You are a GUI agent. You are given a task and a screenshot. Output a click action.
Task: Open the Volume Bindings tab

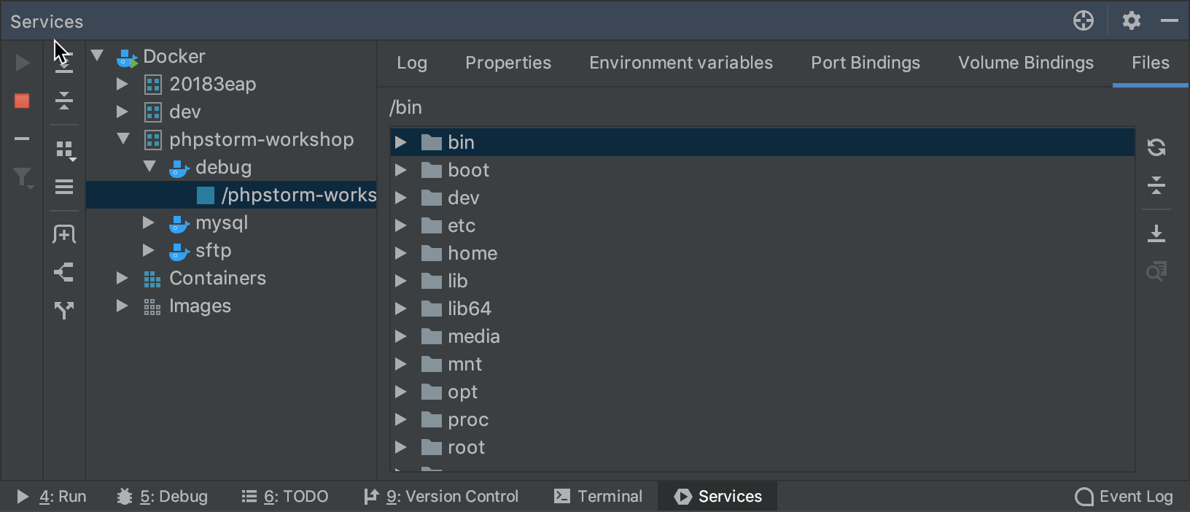pyautogui.click(x=1026, y=63)
